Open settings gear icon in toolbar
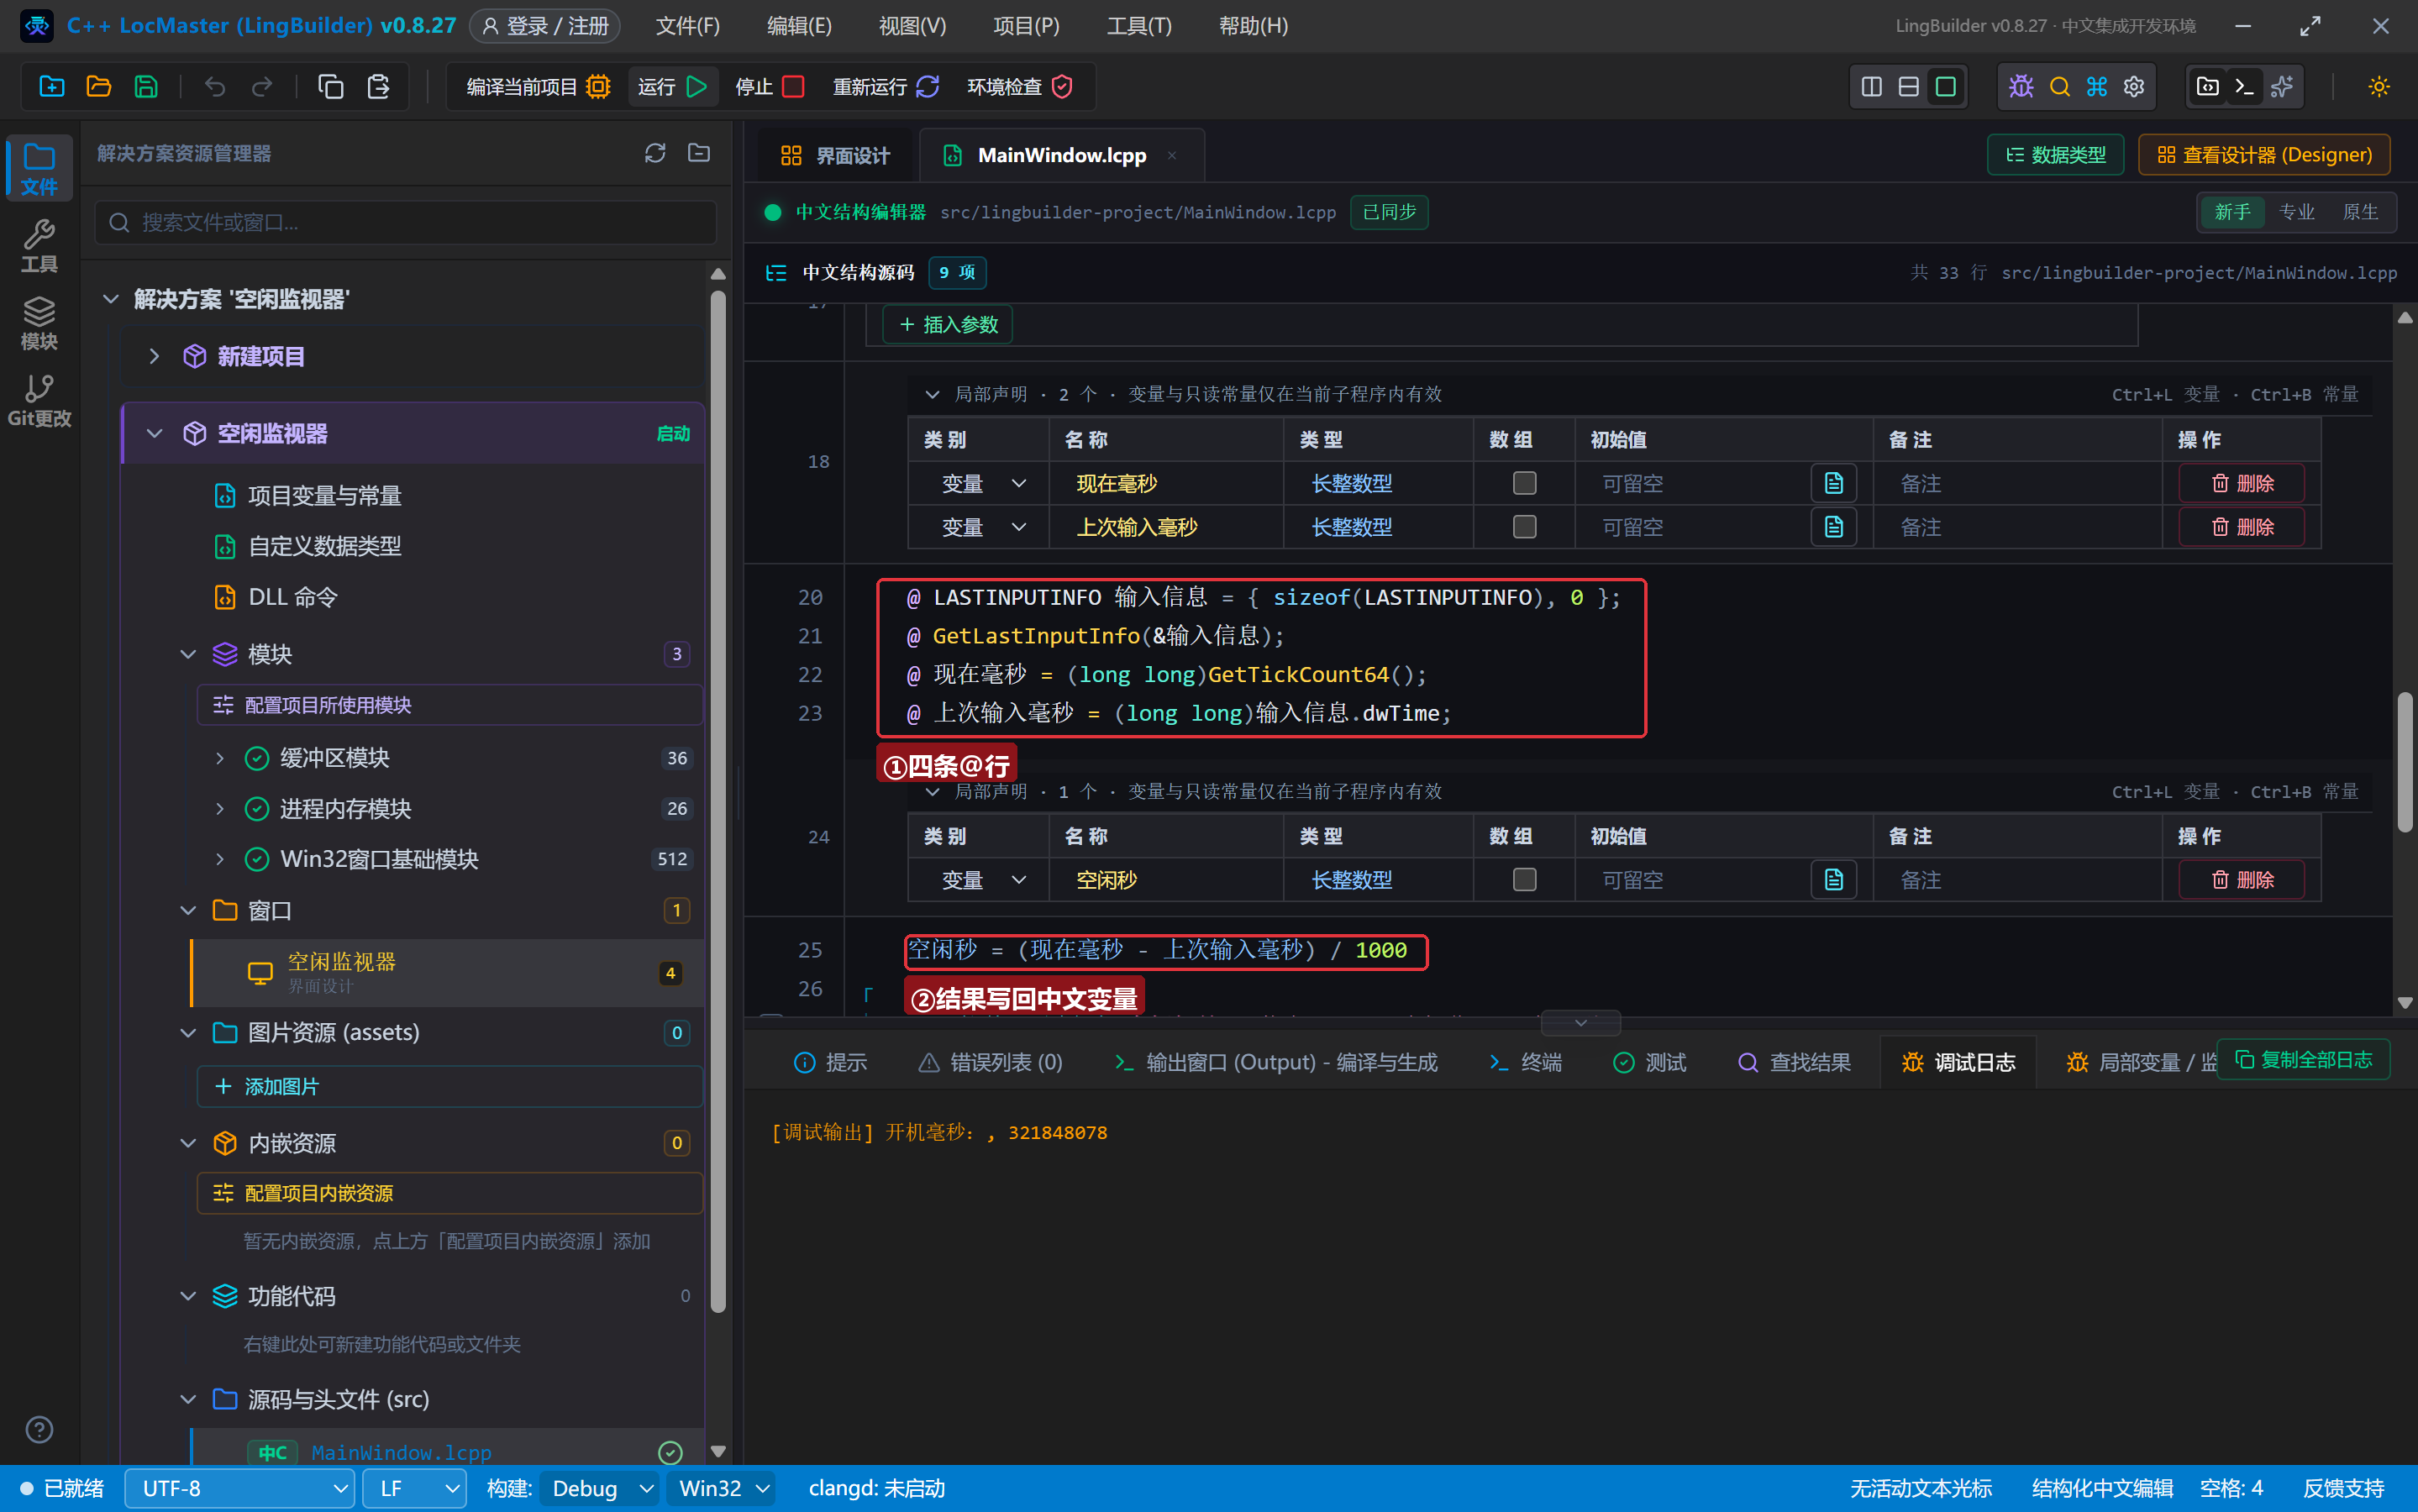 click(2134, 87)
